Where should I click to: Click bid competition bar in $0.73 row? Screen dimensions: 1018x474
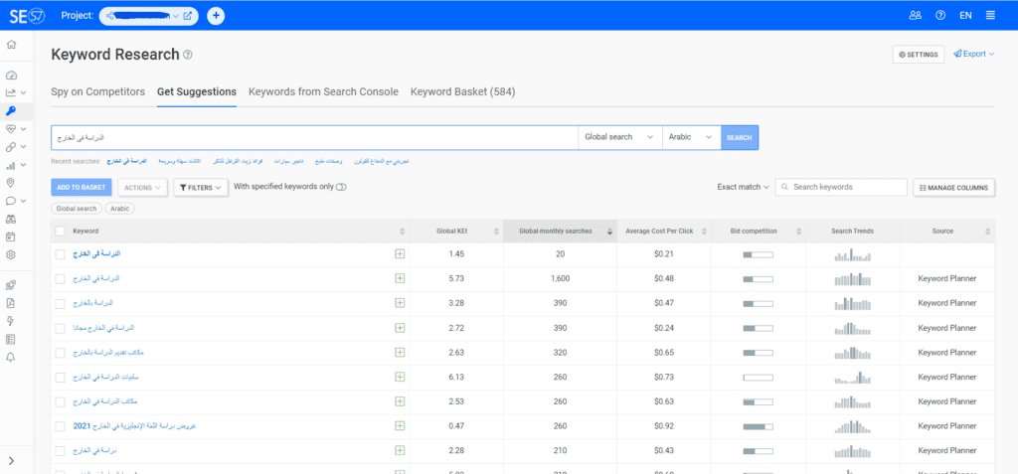click(x=759, y=378)
